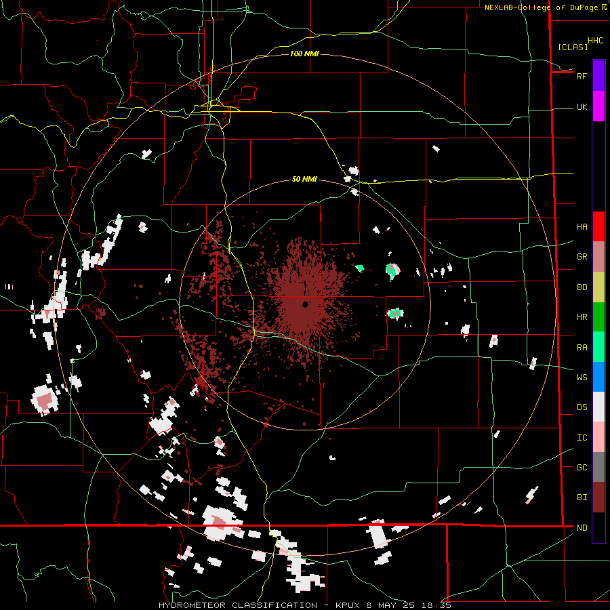Click the 'HR' heavy rain label
610x610 pixels.
[582, 317]
